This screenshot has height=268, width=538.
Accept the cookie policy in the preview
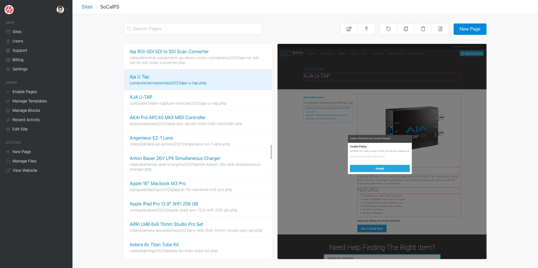(x=380, y=168)
